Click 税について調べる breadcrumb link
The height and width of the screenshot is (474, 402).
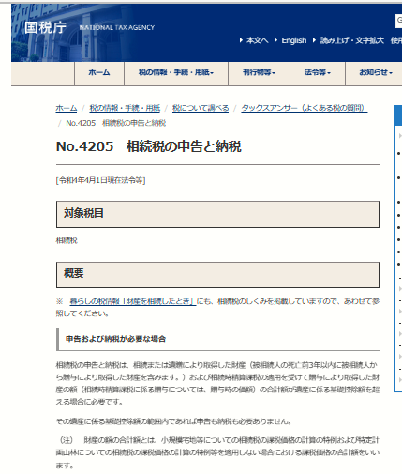click(x=201, y=108)
